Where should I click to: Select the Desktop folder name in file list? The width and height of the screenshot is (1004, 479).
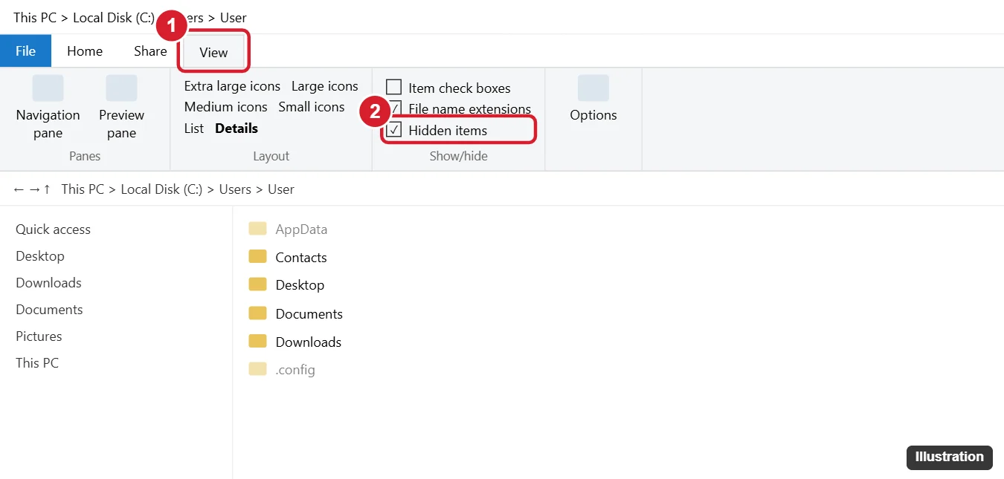click(300, 285)
